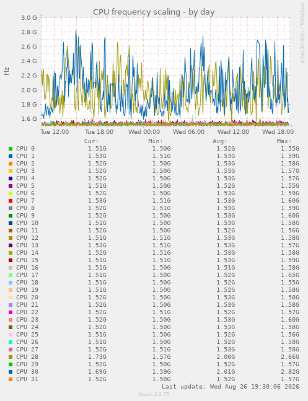Image resolution: width=308 pixels, height=401 pixels.
Task: Click the blue swatch next to CPU 30
Action: [x=11, y=372]
